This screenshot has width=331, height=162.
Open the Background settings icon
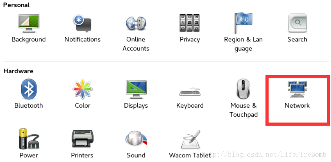29,23
